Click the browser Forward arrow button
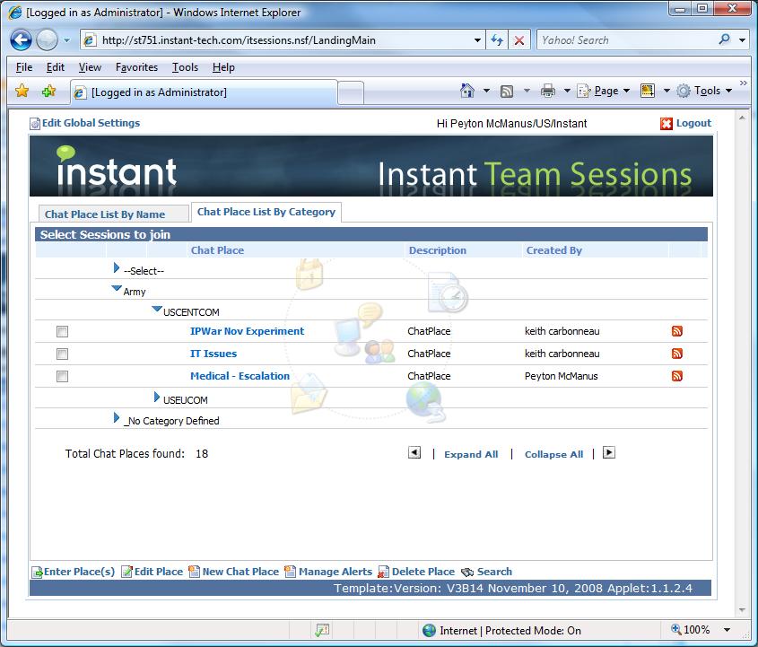Viewport: 758px width, 647px height. [47, 40]
